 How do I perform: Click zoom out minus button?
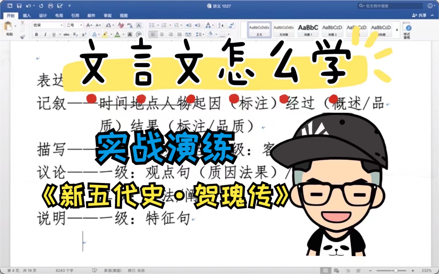(370, 270)
